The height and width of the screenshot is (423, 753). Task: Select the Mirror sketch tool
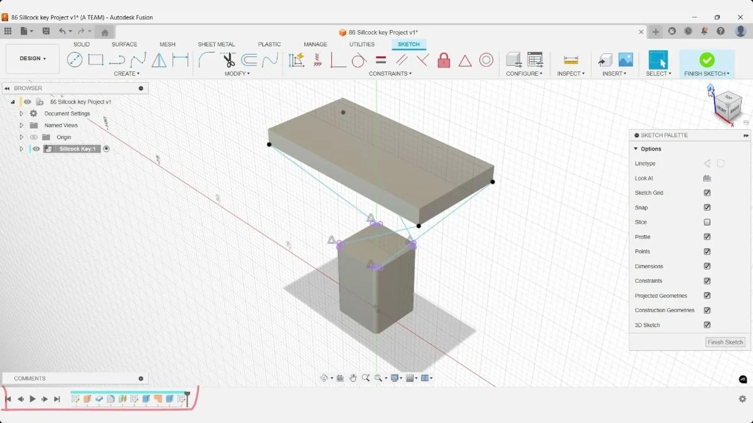point(159,60)
